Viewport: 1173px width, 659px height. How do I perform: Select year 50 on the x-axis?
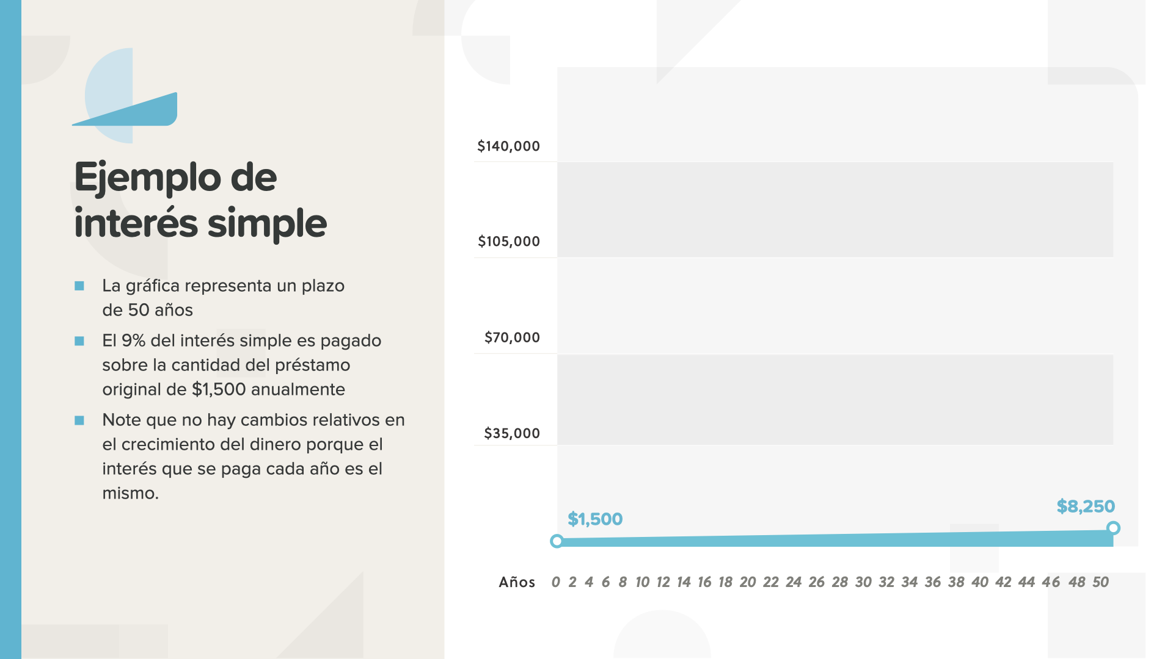1100,582
